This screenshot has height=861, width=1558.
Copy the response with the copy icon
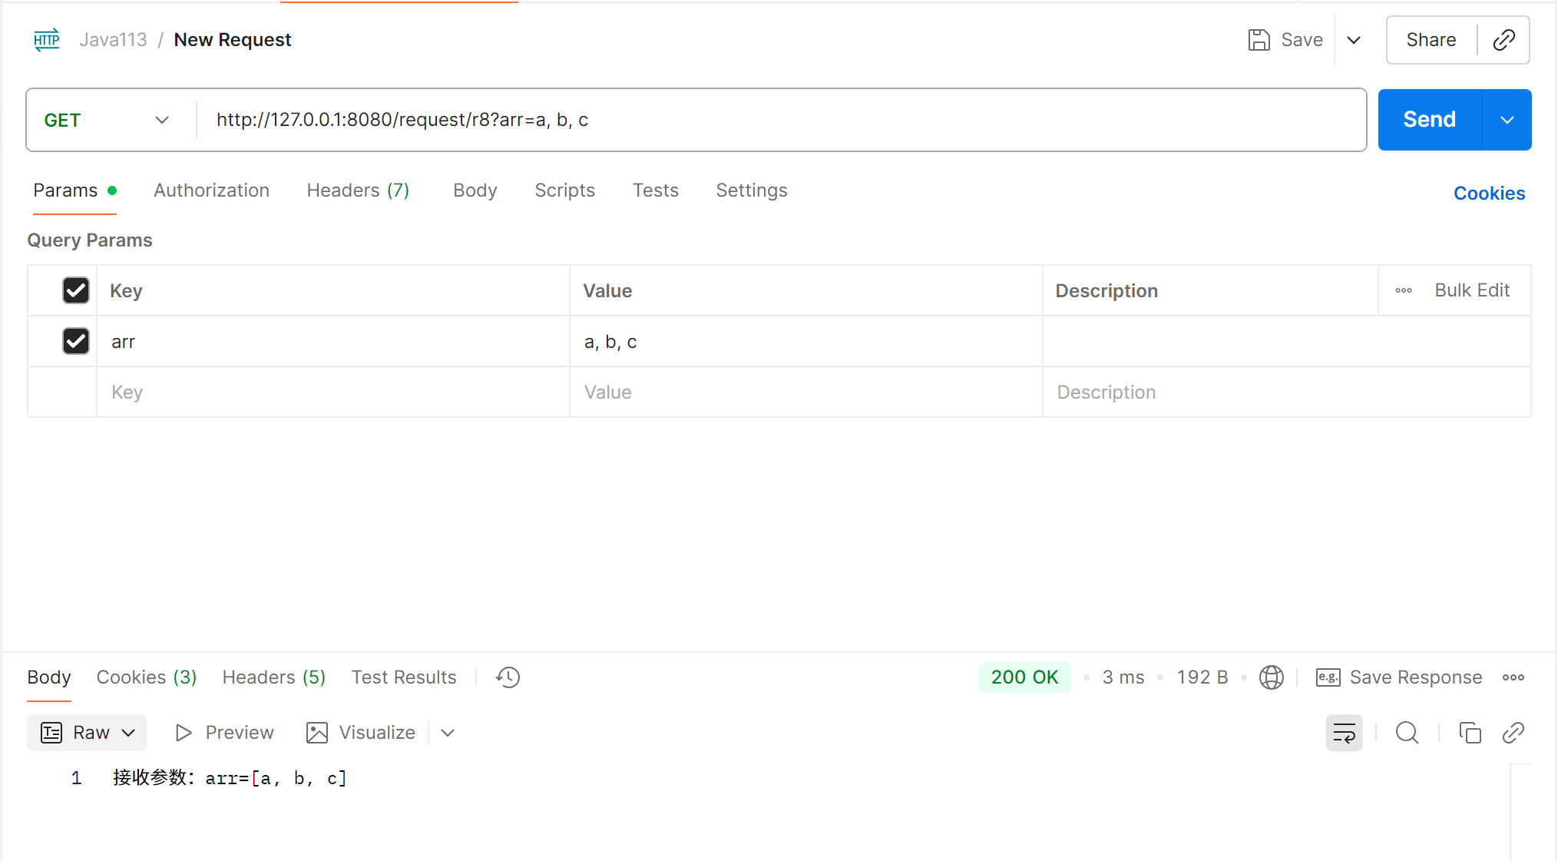pyautogui.click(x=1470, y=733)
